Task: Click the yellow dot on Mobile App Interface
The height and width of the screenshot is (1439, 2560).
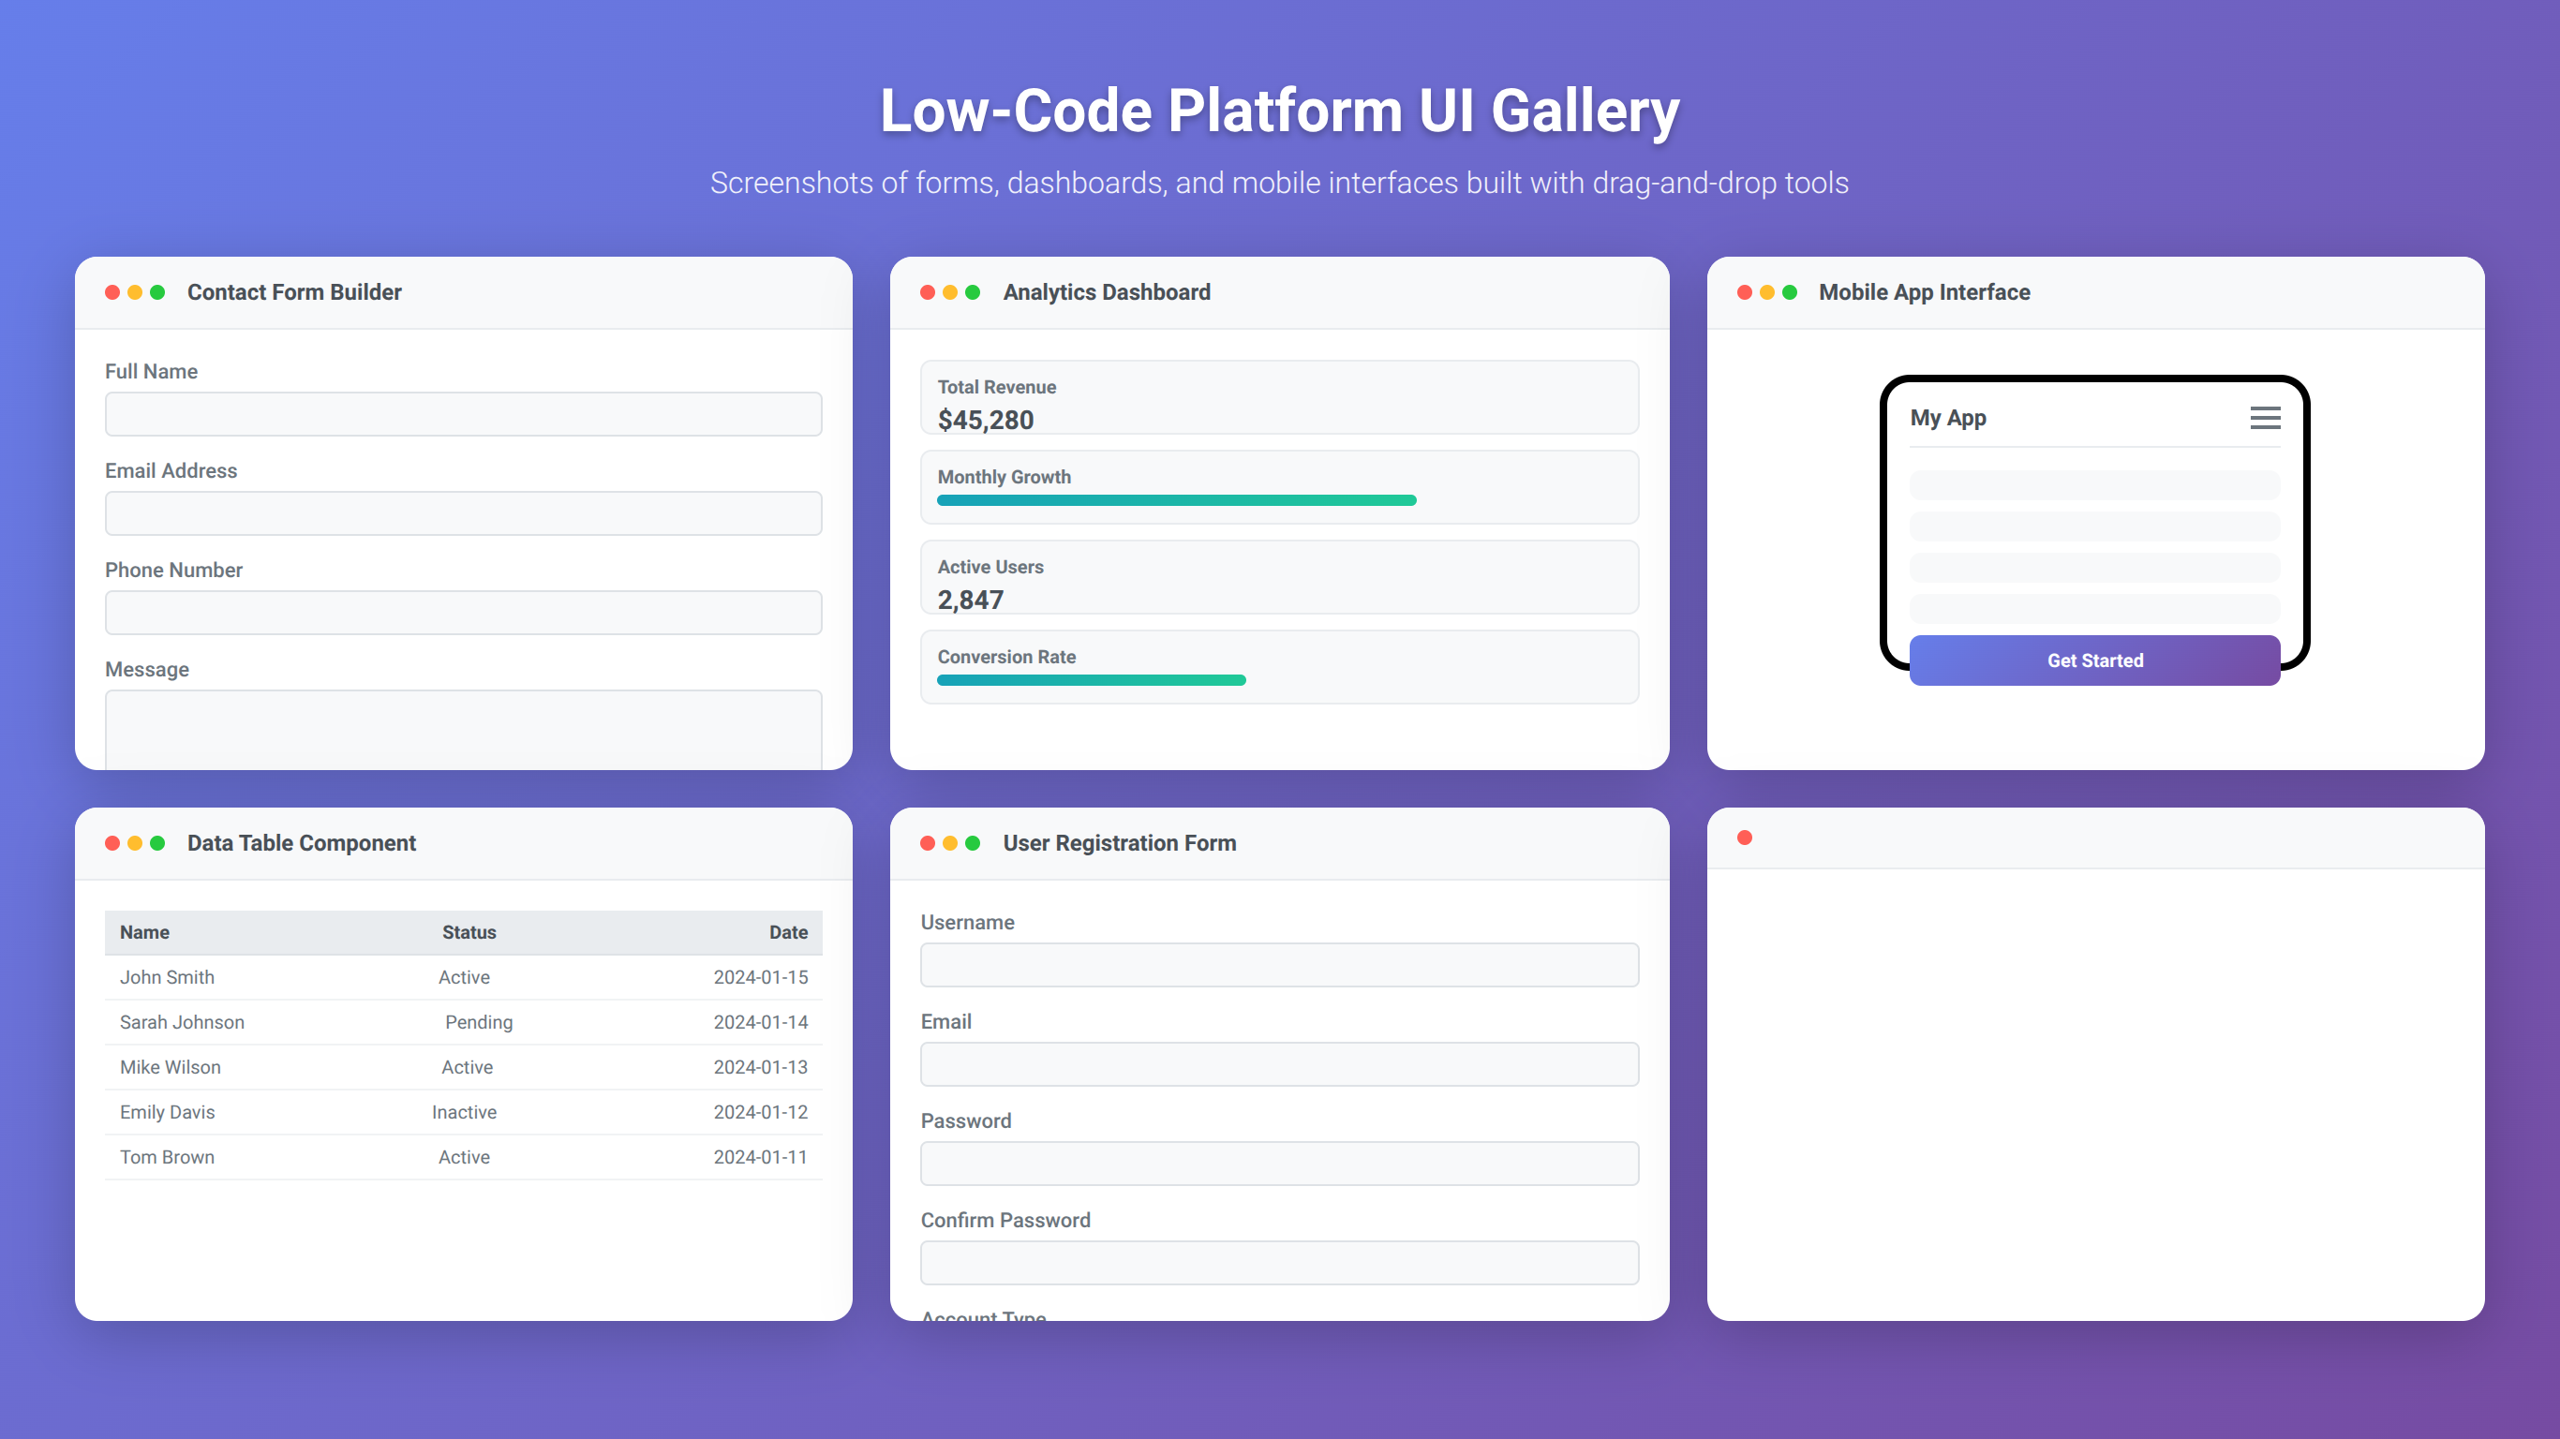Action: click(1767, 292)
